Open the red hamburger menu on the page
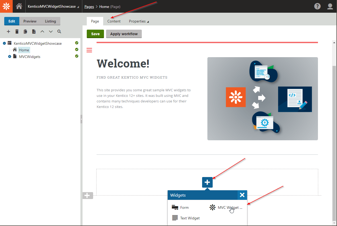337x226 pixels. pyautogui.click(x=89, y=50)
